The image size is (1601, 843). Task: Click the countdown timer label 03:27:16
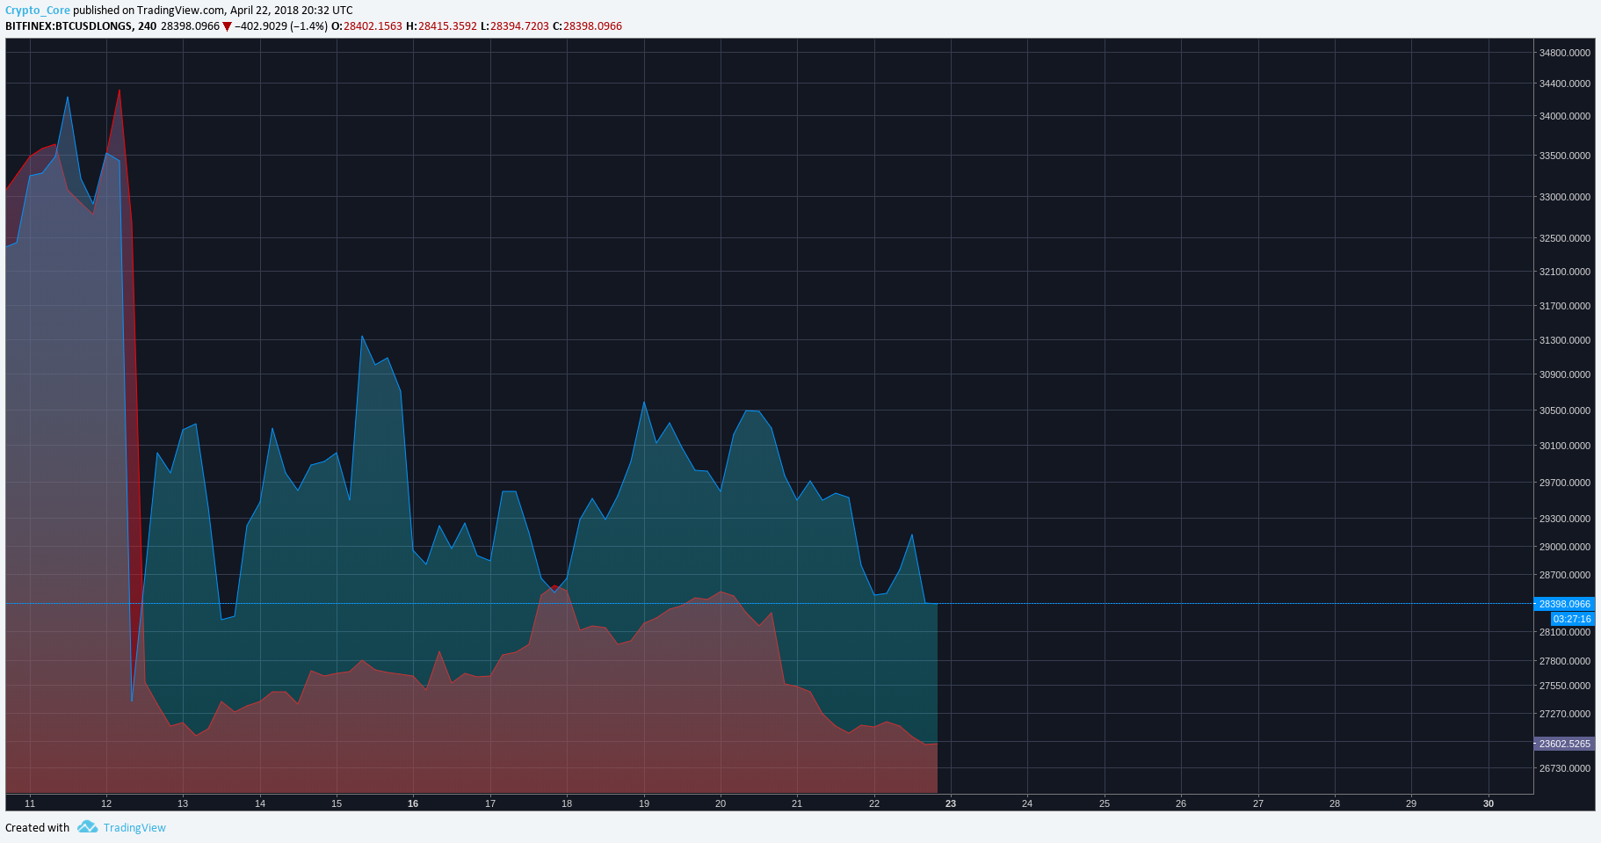coord(1572,619)
